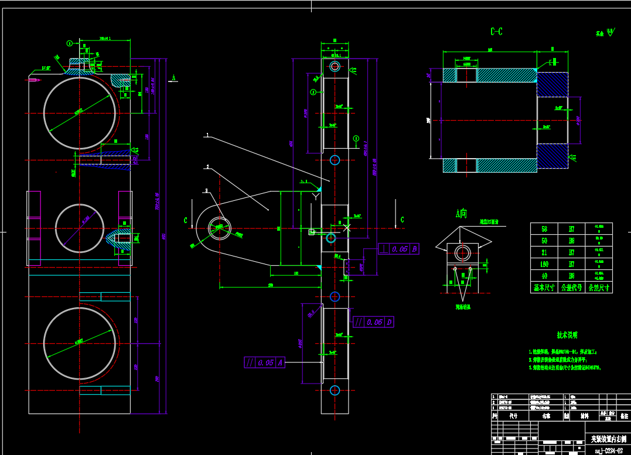
Task: Click the topmost blue bolt hole circle
Action: point(335,66)
